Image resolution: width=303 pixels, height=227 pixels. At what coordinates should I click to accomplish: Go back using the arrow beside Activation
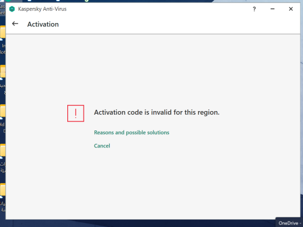click(x=15, y=24)
